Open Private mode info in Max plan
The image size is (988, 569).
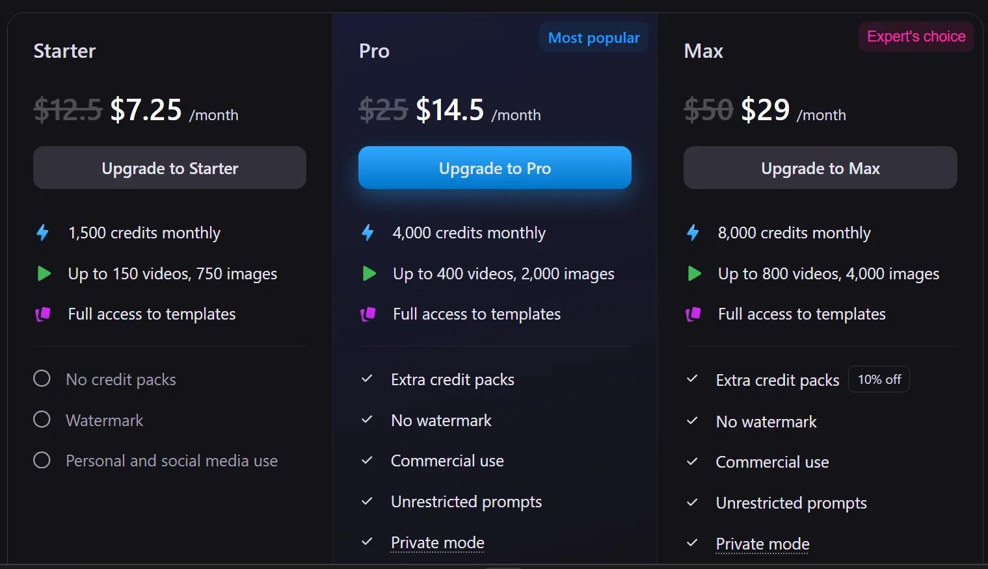click(x=762, y=544)
